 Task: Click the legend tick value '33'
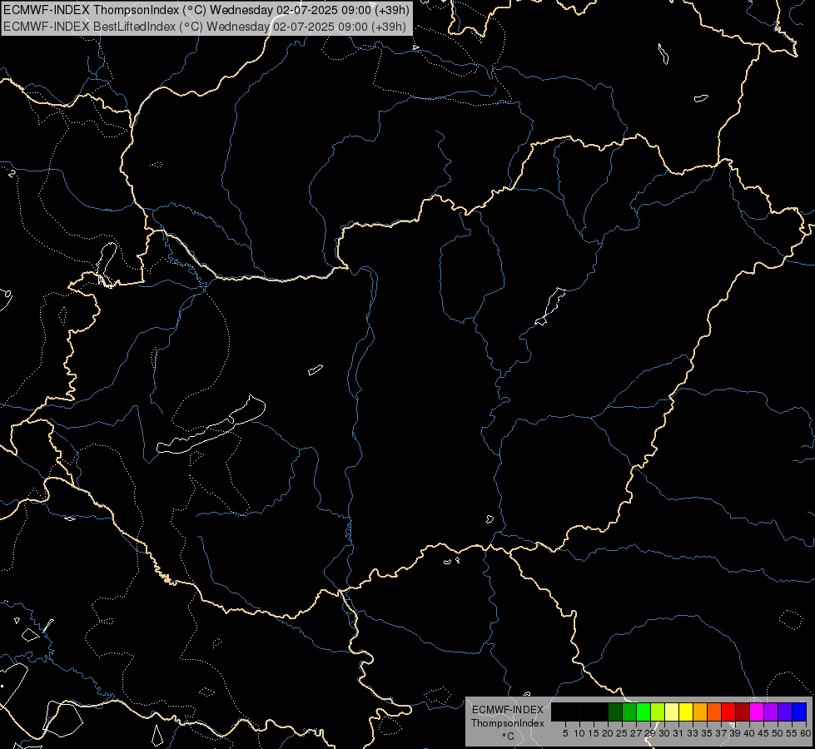point(693,733)
